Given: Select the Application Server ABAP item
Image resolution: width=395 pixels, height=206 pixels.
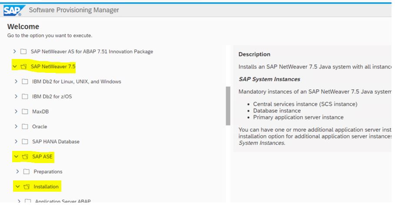Looking at the screenshot, I should coord(63,201).
